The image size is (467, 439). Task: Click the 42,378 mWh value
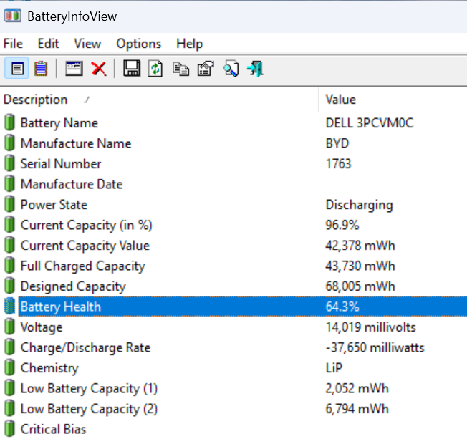(x=360, y=246)
